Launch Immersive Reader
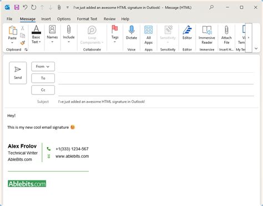263x206 pixels. click(x=207, y=35)
